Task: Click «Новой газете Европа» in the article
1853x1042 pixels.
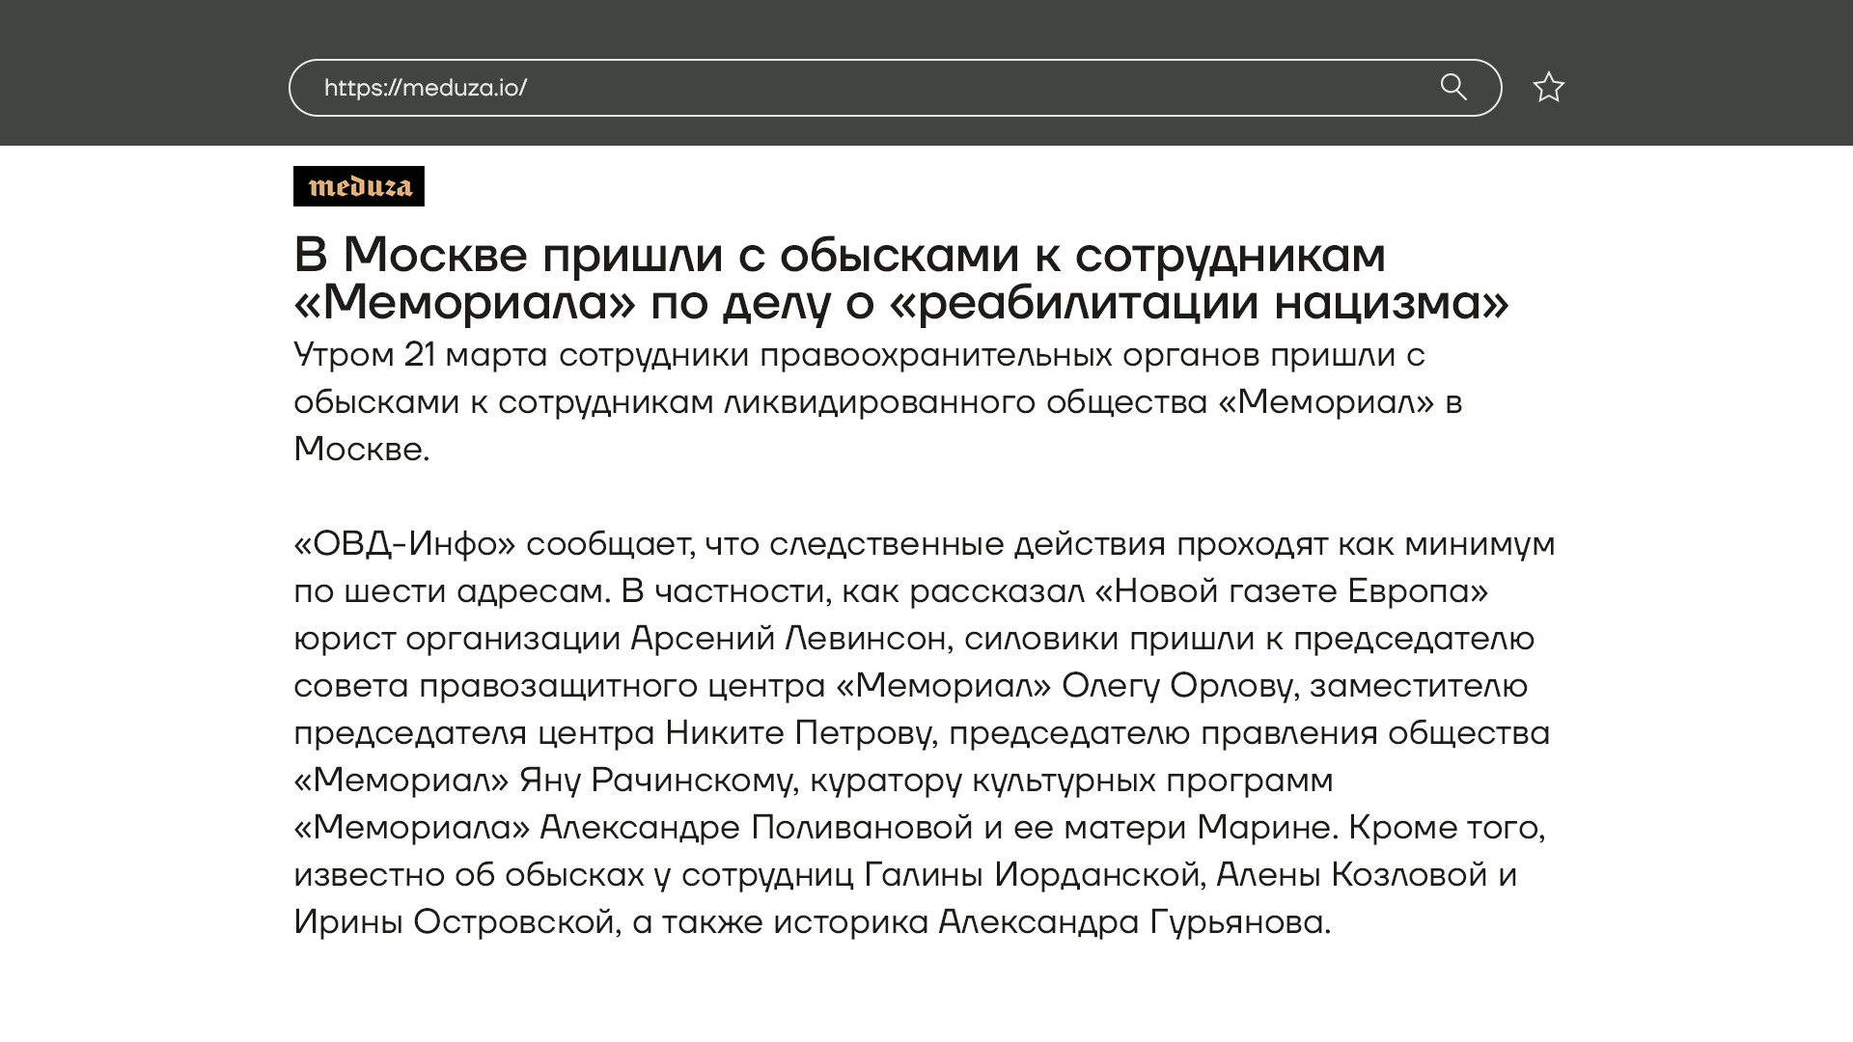Action: coord(1291,591)
